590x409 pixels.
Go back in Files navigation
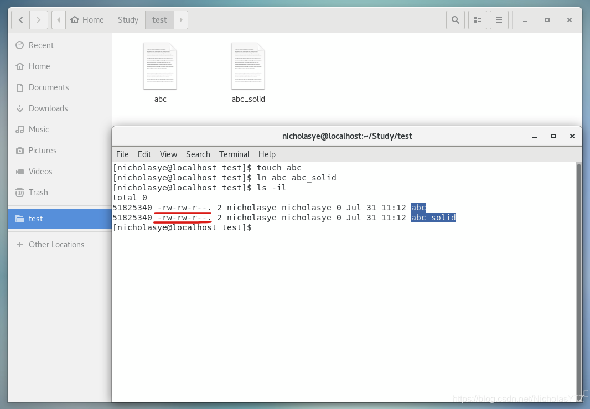click(x=20, y=20)
